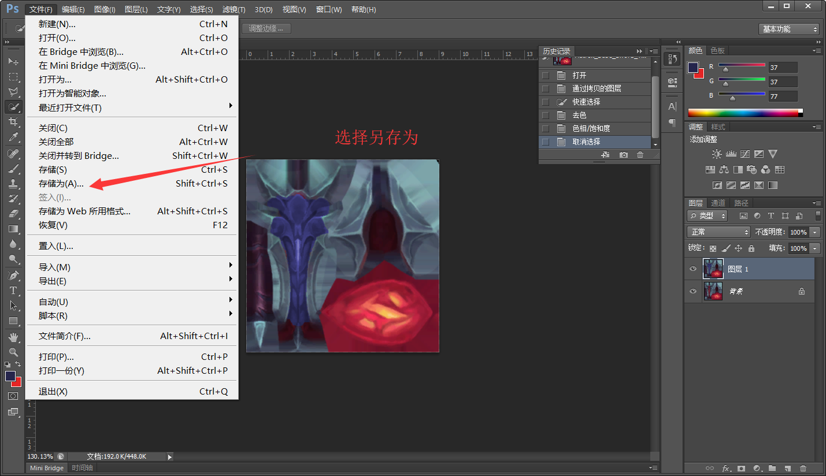Toggle lock image pixels brush icon
This screenshot has height=476, width=826.
coord(726,248)
